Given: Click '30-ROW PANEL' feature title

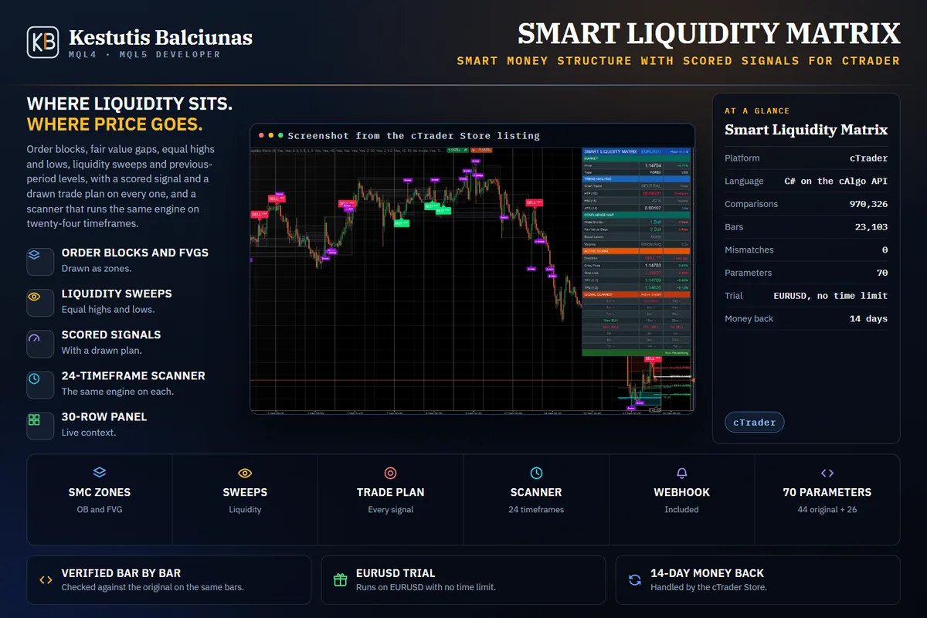Looking at the screenshot, I should (104, 416).
